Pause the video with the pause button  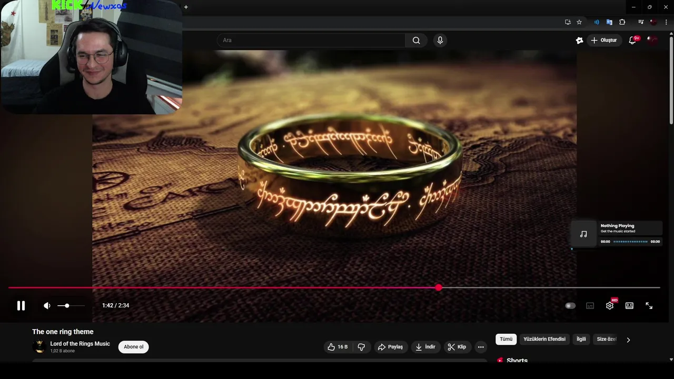21,305
